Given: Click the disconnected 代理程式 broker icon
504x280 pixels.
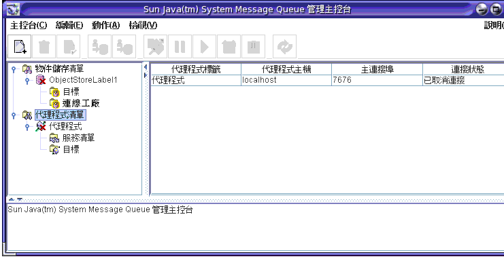Looking at the screenshot, I should point(41,127).
